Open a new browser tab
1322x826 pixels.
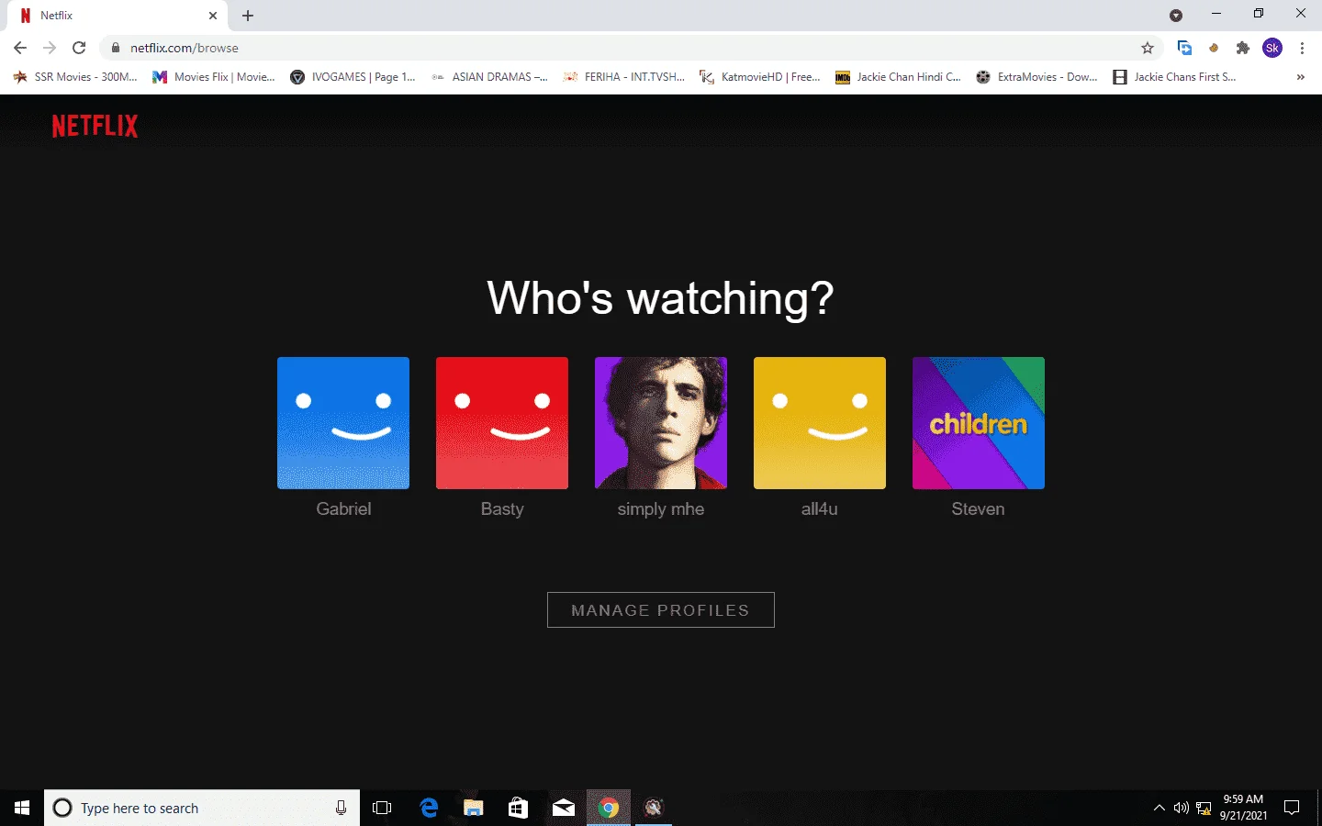click(248, 16)
